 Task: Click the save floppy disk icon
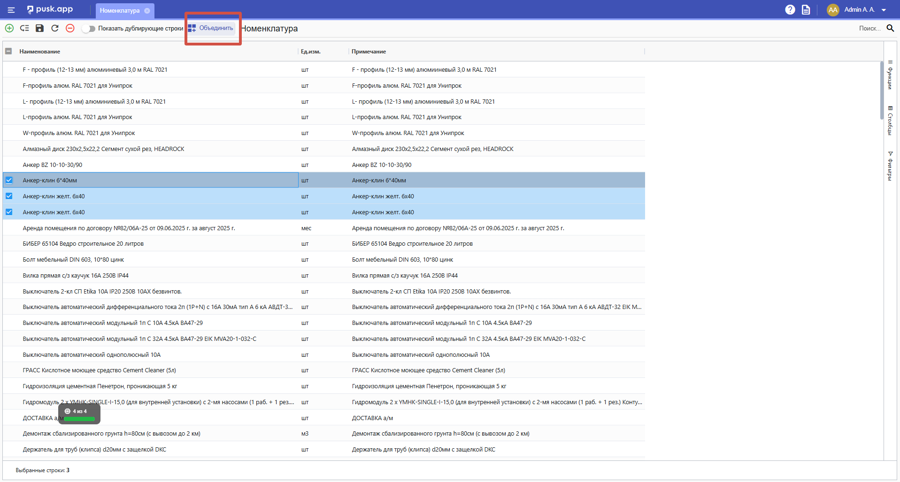(x=40, y=28)
